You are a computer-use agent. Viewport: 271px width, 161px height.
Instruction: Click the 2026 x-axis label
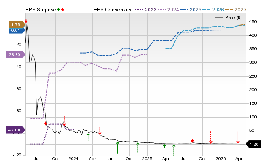221,158
